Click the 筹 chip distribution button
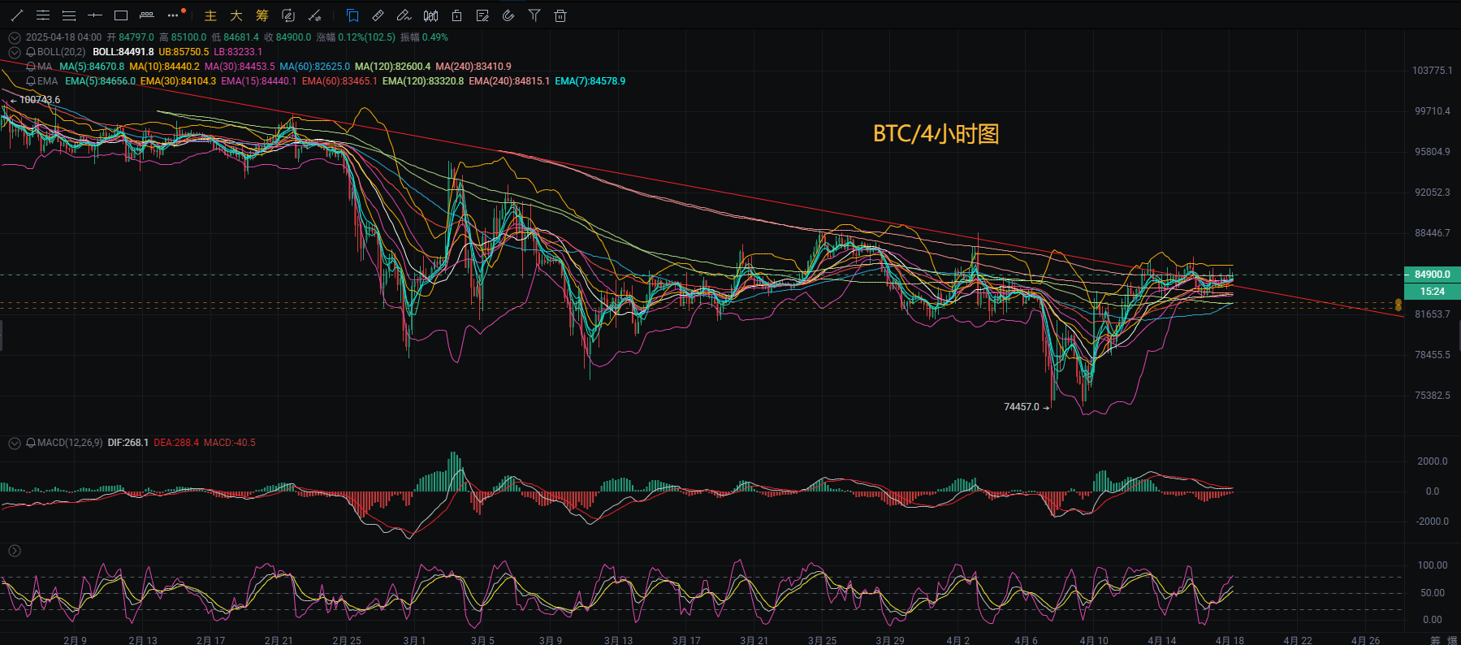 click(262, 15)
